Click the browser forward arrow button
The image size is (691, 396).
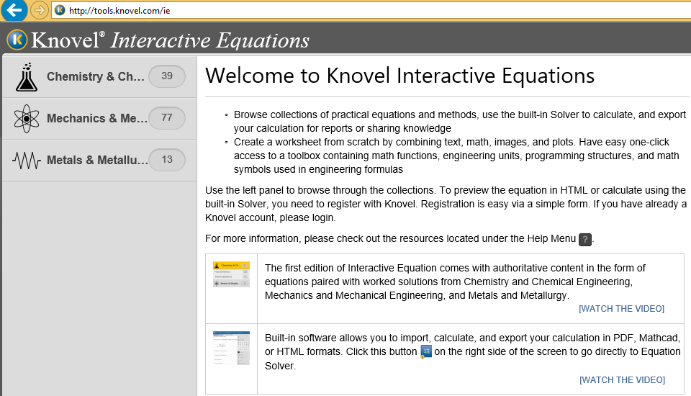click(40, 10)
